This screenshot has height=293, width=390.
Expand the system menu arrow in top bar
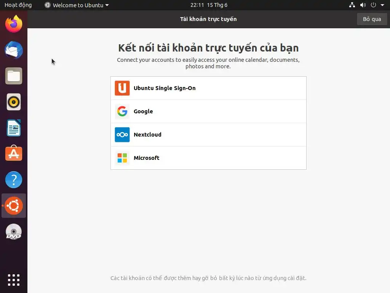point(382,5)
